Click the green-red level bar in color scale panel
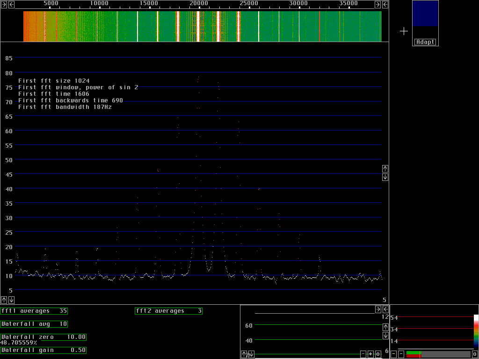The width and height of the screenshot is (479, 359). pos(438,354)
